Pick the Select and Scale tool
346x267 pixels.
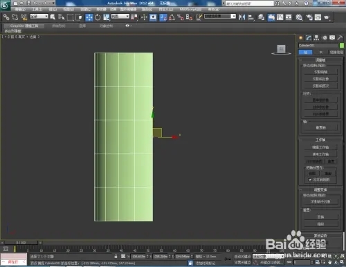[107, 17]
